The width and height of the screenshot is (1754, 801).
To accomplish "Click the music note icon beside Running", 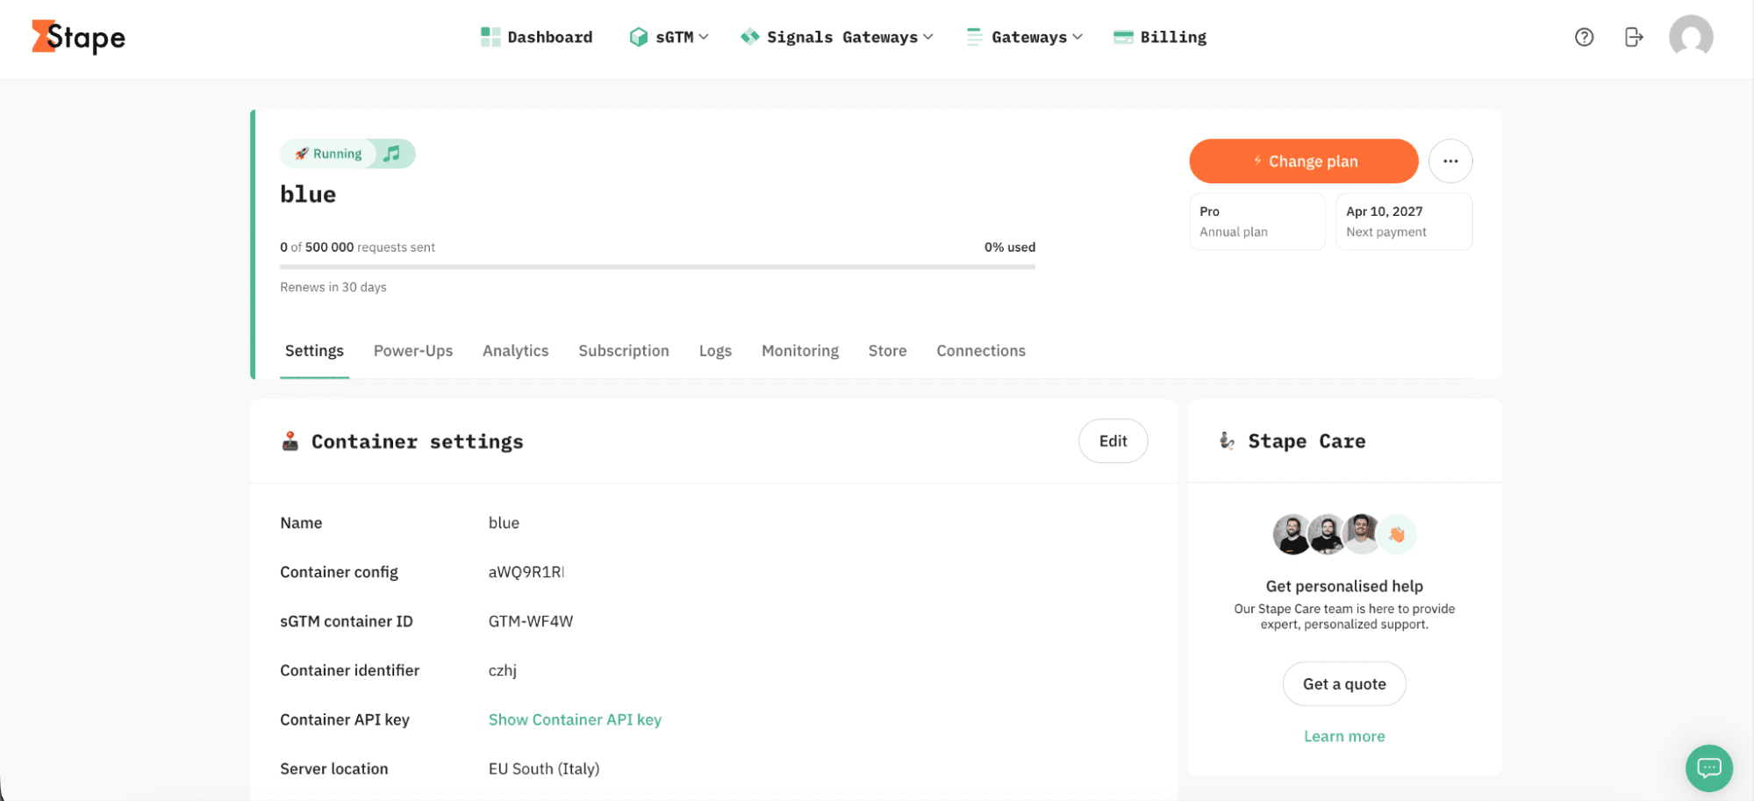I will 392,154.
